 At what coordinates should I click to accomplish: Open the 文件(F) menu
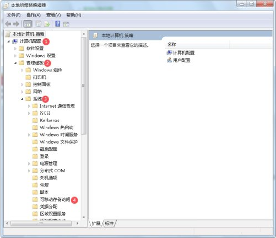pos(14,15)
